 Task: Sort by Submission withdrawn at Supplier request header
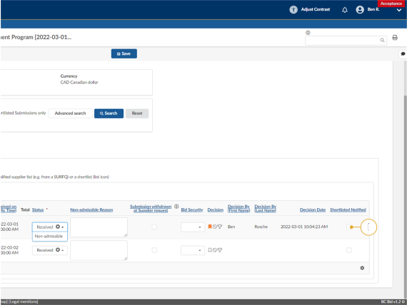point(151,208)
